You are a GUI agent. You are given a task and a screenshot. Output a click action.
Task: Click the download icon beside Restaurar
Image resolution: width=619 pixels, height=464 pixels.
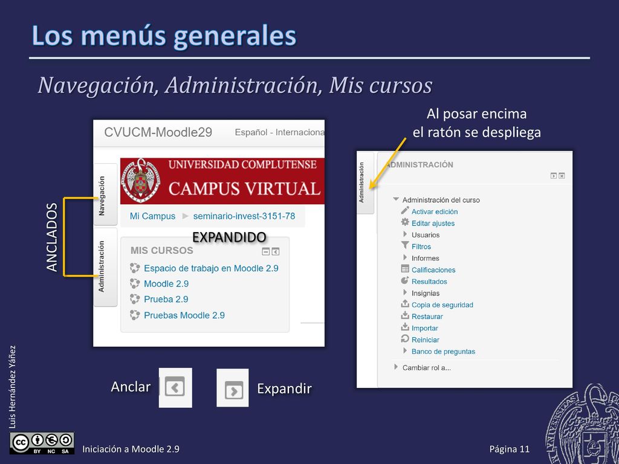tap(405, 315)
